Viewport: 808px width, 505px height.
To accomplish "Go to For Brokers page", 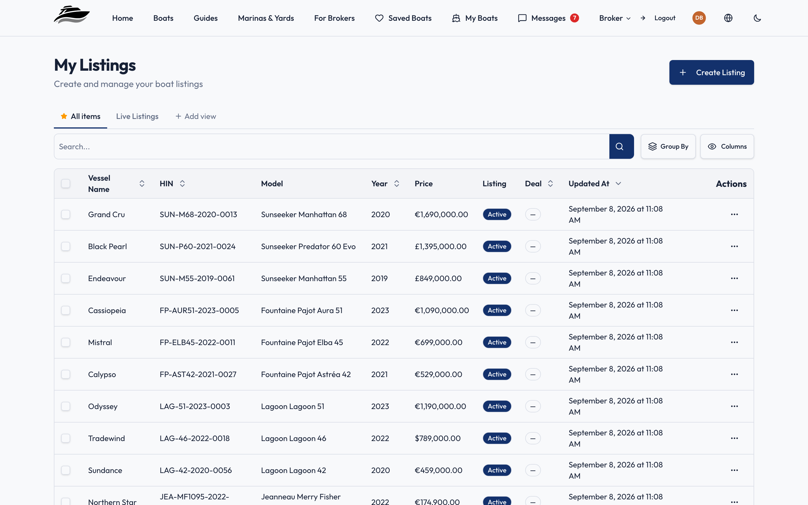I will [x=334, y=18].
